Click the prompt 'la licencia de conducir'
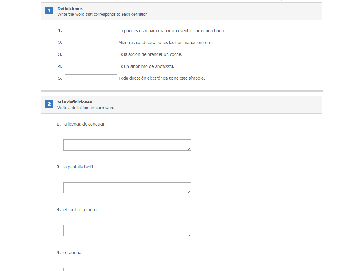This screenshot has height=271, width=360. coord(84,124)
